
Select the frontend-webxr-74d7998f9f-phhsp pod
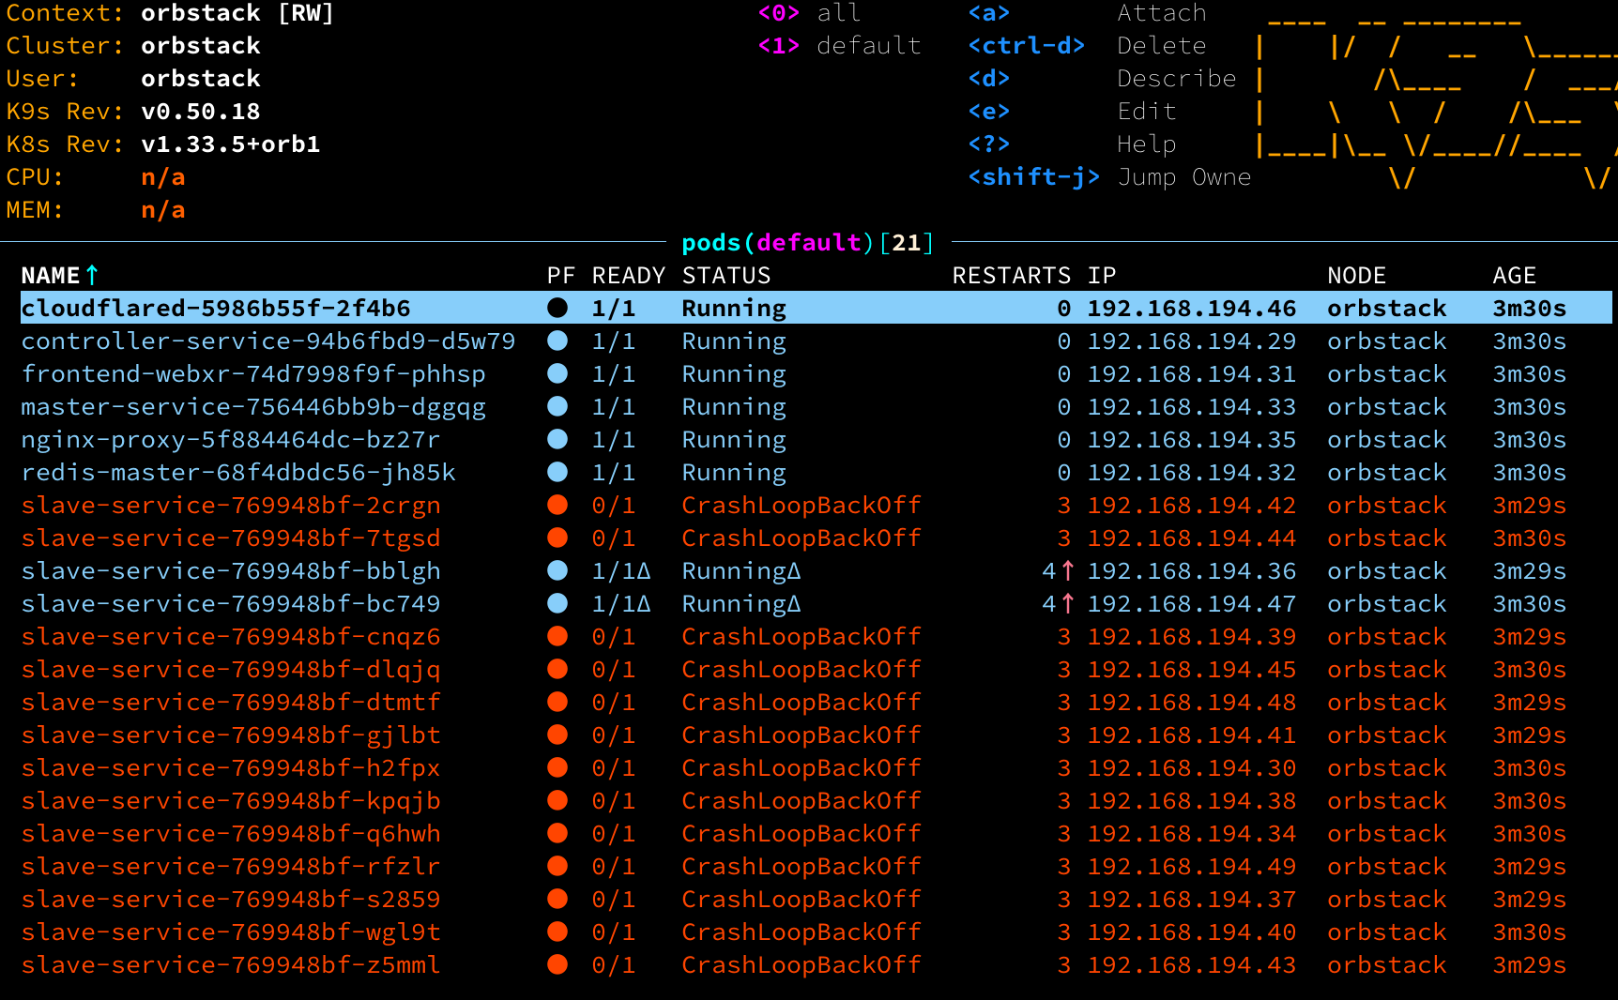click(x=253, y=374)
